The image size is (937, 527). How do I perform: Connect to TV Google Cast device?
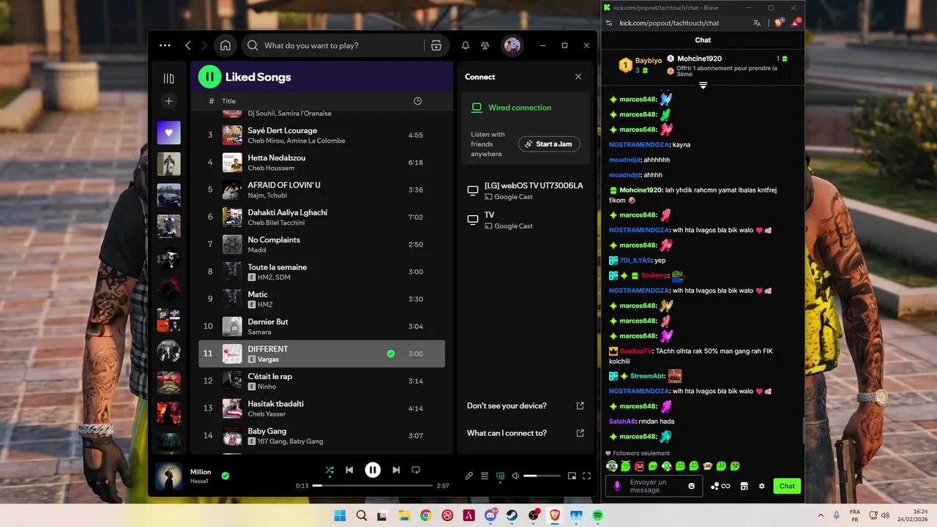526,220
